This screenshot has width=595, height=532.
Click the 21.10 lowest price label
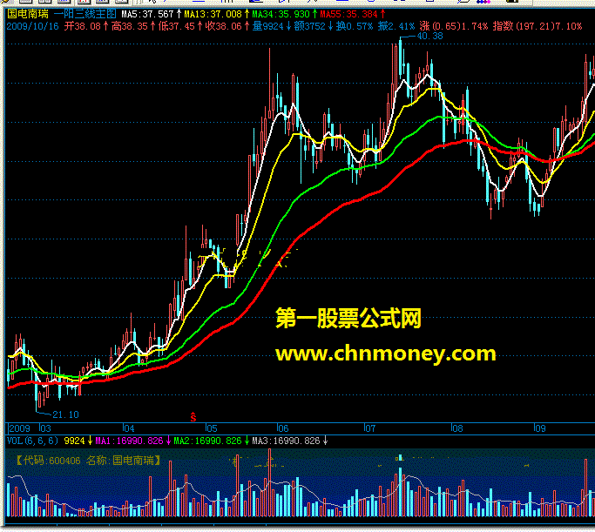point(65,414)
